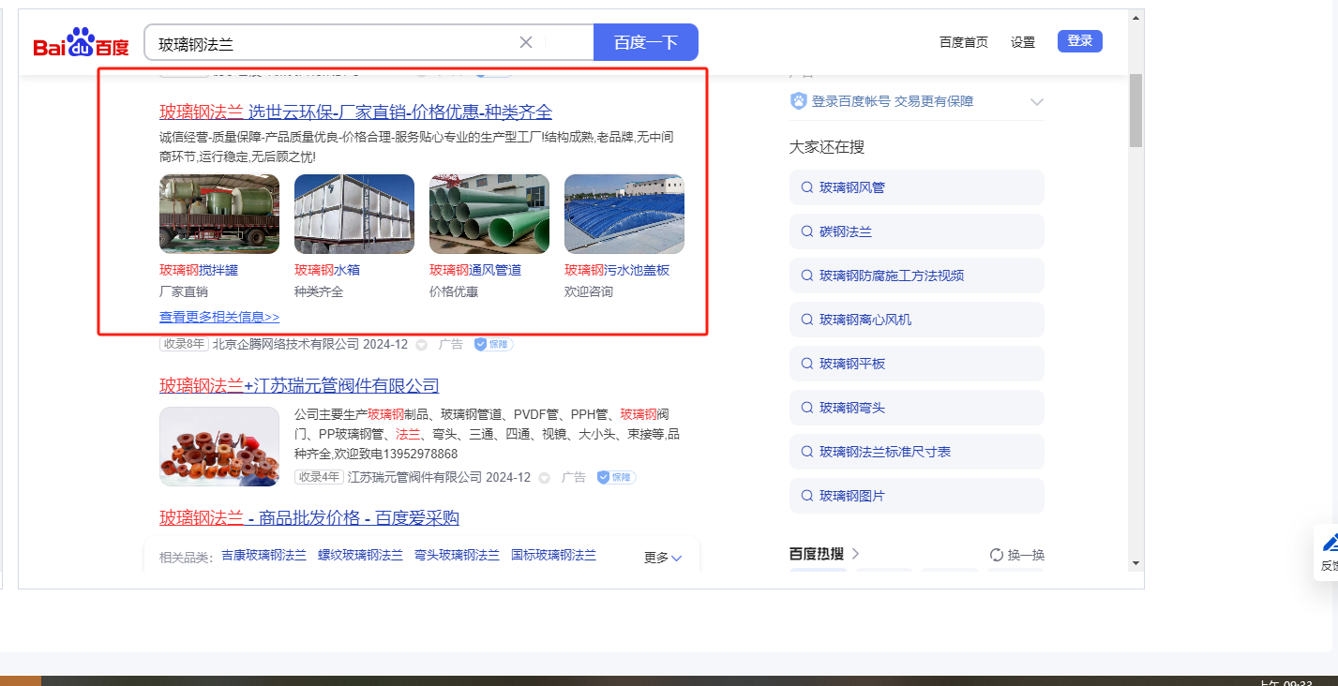Image resolution: width=1338 pixels, height=686 pixels.
Task: Click the 欢迎咨询 caption text
Action: tap(589, 291)
